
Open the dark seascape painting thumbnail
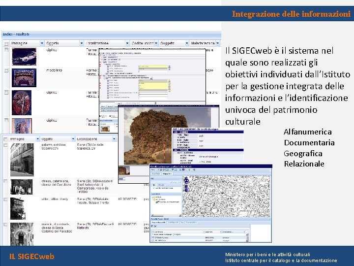[24, 57]
